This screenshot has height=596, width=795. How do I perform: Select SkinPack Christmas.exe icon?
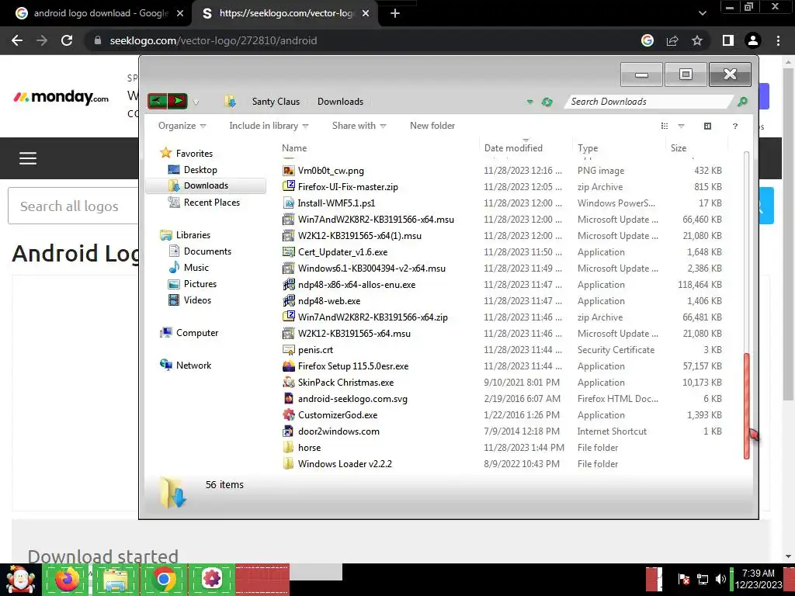[289, 382]
